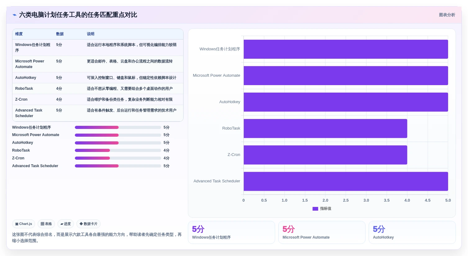Open the AutoHotkey 5分 data card
Image resolution: width=468 pixels, height=256 pixels.
(x=412, y=232)
